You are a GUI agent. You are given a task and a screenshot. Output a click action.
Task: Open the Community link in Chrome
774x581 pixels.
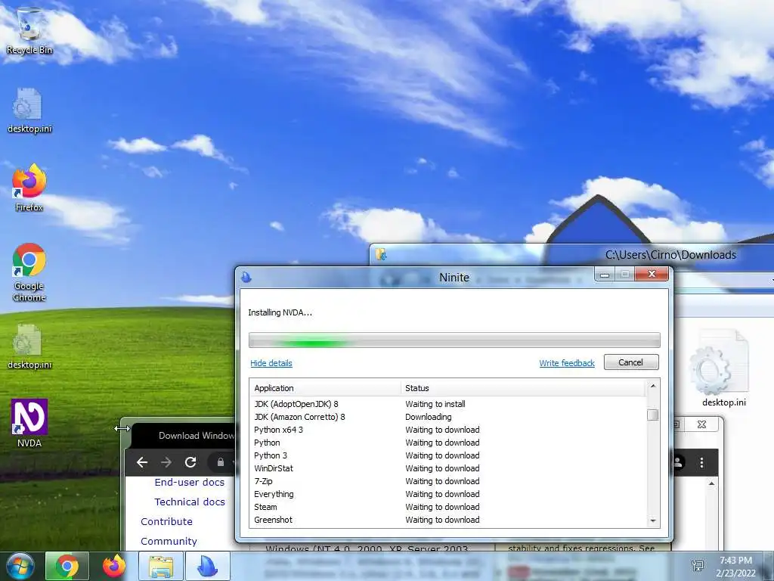pyautogui.click(x=169, y=542)
